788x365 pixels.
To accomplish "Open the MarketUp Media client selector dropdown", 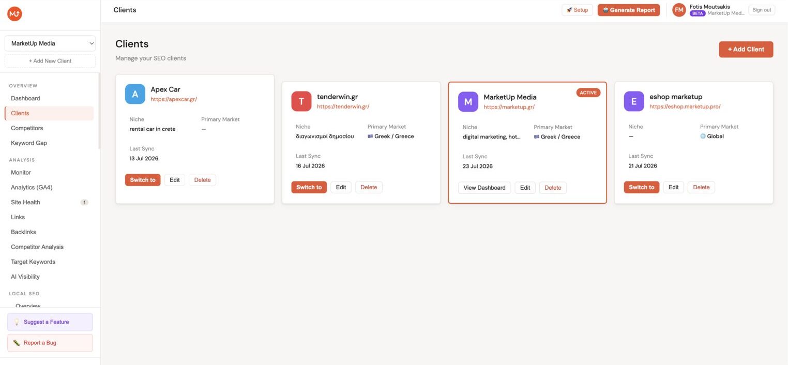I will (x=50, y=43).
